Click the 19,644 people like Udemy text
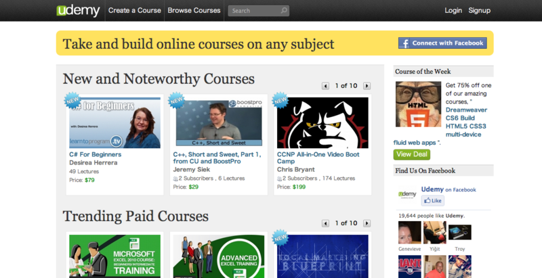Image resolution: width=542 pixels, height=278 pixels. click(432, 216)
